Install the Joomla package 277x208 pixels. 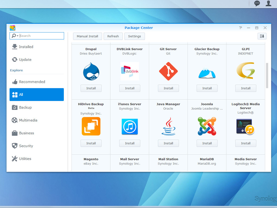point(207,143)
